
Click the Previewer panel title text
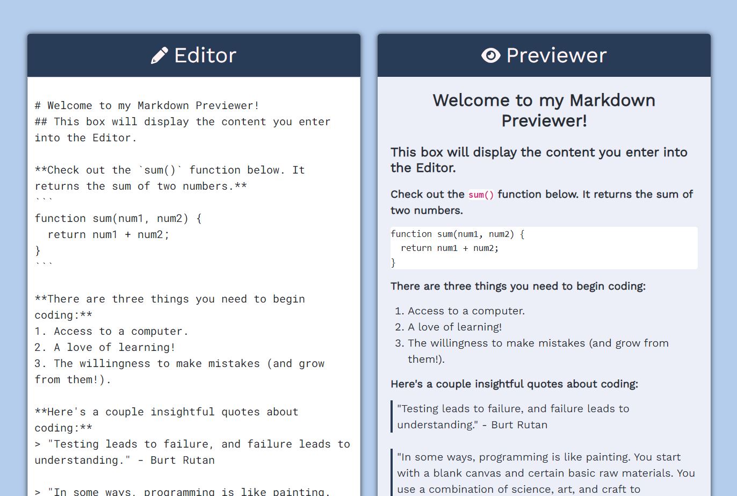[x=556, y=55]
